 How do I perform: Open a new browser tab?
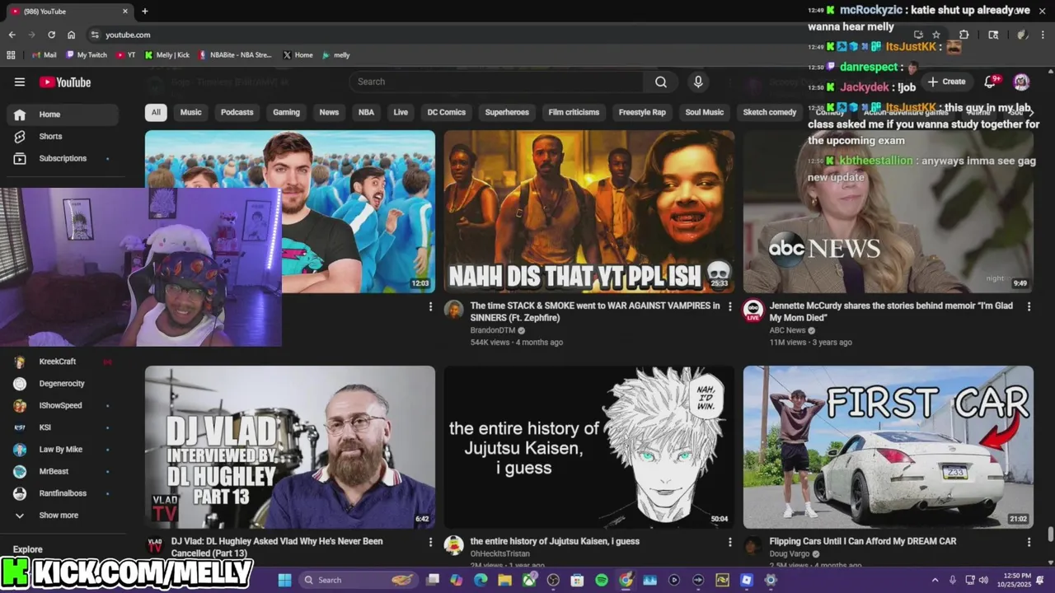tap(145, 11)
